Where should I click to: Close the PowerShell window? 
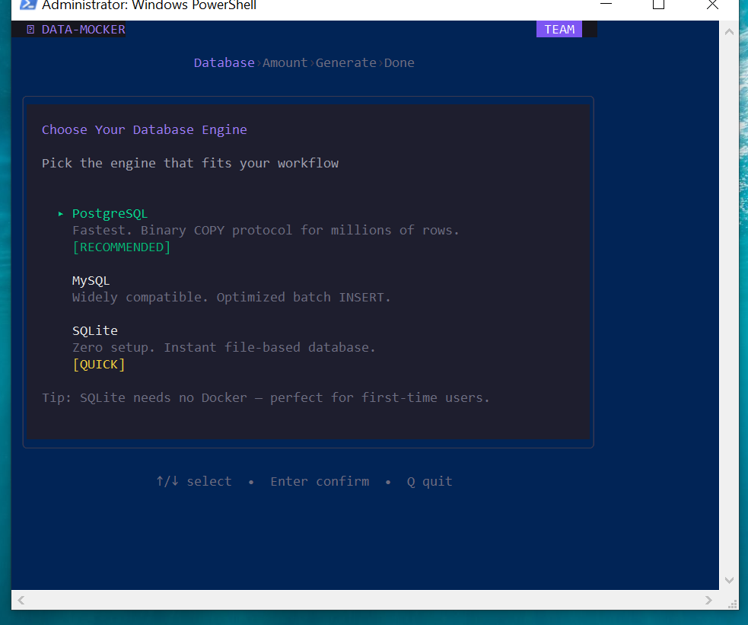click(712, 5)
